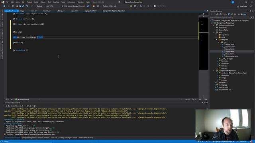Viewport: 255px width, 143px height.
Task: Click the account badge in the title bar
Action: 233,2
